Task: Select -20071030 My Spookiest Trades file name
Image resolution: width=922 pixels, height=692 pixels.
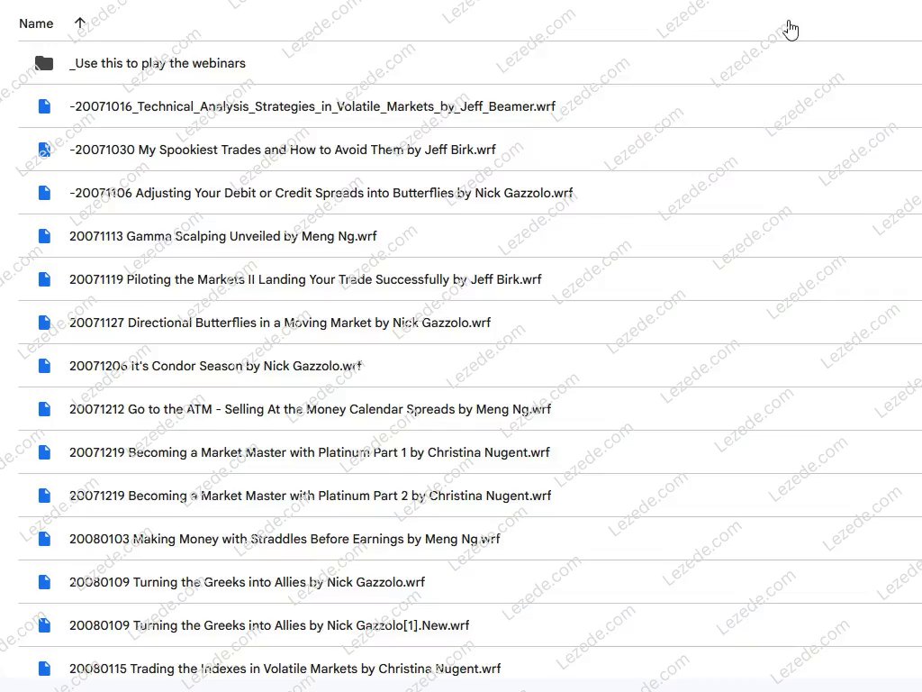Action: click(282, 150)
